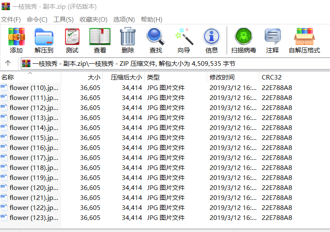
Task: Sort by Type (类型) column header
Action: (175, 77)
